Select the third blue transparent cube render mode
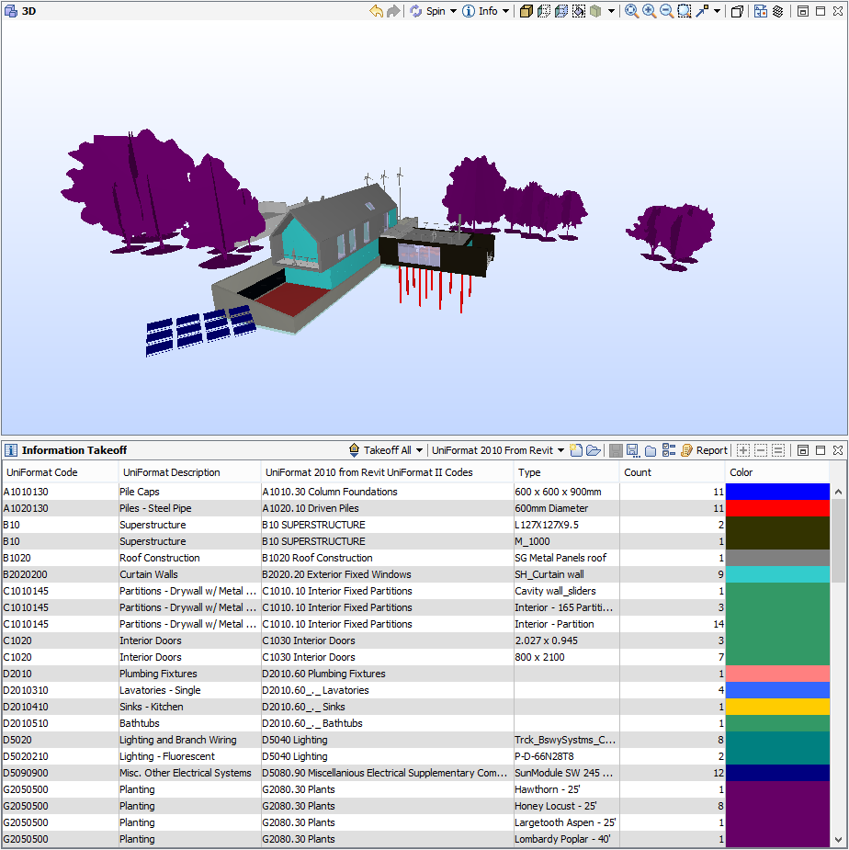The height and width of the screenshot is (850, 849). [x=561, y=11]
